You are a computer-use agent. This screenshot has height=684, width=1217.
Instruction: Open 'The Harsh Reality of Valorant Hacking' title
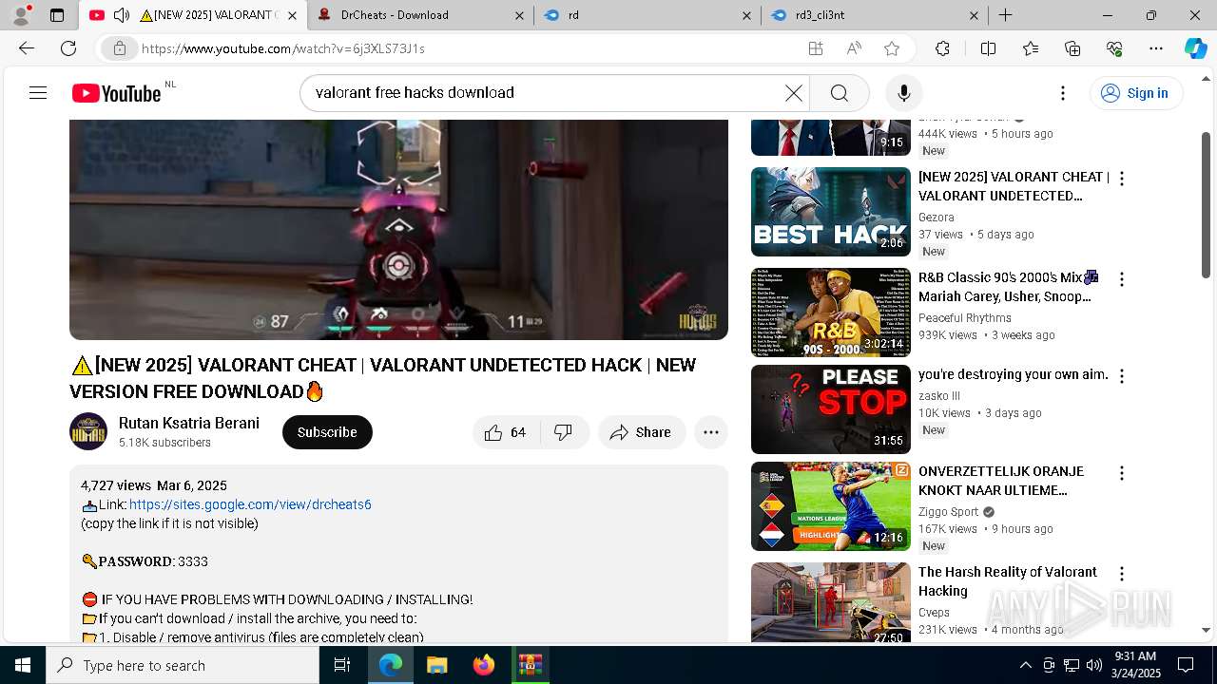(x=1008, y=581)
